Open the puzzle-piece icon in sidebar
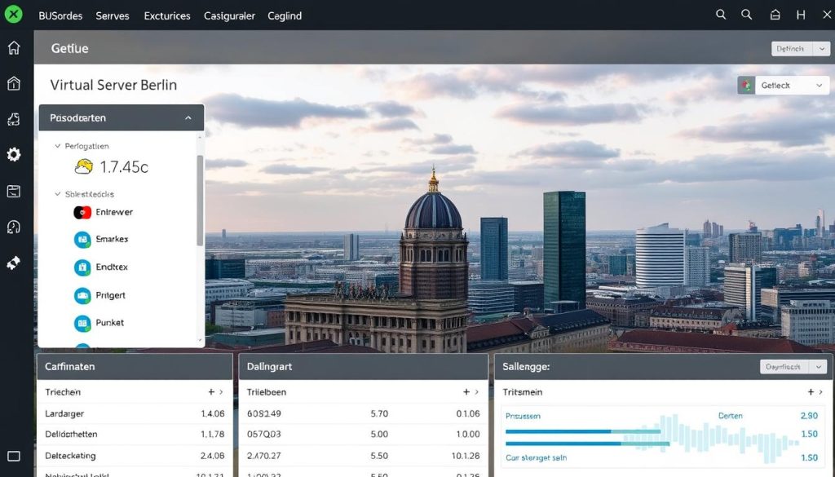The width and height of the screenshot is (835, 477). click(x=14, y=119)
